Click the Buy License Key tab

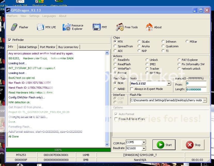[x=68, y=47]
